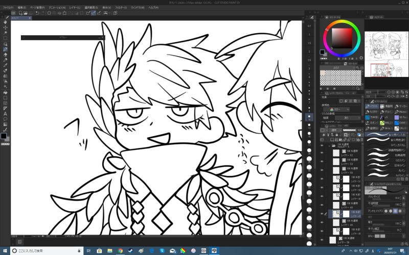Collapse the folder 6 layer group
Image resolution: width=409 pixels, height=255 pixels.
329,146
